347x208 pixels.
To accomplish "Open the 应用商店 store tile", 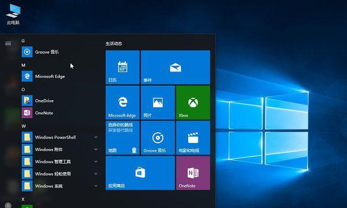I will [140, 173].
